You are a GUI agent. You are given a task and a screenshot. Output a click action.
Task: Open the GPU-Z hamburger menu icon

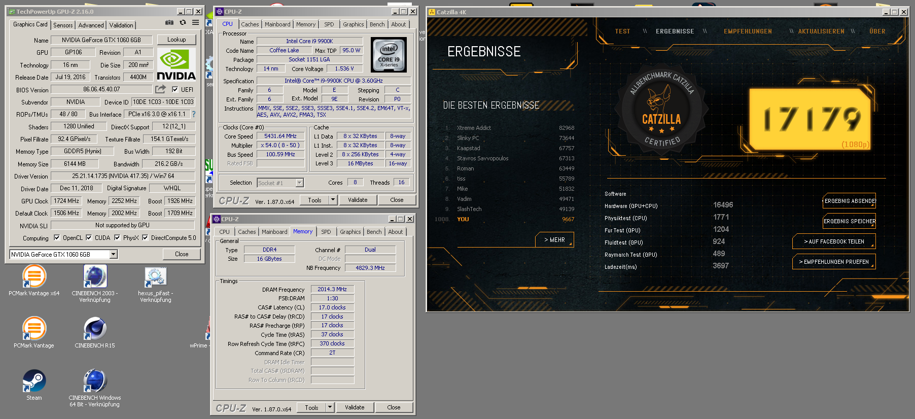(x=195, y=22)
